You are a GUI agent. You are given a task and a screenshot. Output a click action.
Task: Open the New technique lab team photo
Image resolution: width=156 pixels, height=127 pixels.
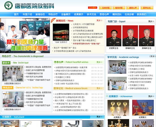point(13,74)
